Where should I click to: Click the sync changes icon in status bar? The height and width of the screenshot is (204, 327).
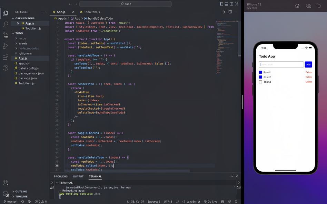(x=22, y=202)
